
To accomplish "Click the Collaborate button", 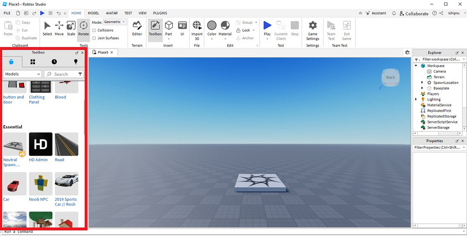I will point(413,14).
